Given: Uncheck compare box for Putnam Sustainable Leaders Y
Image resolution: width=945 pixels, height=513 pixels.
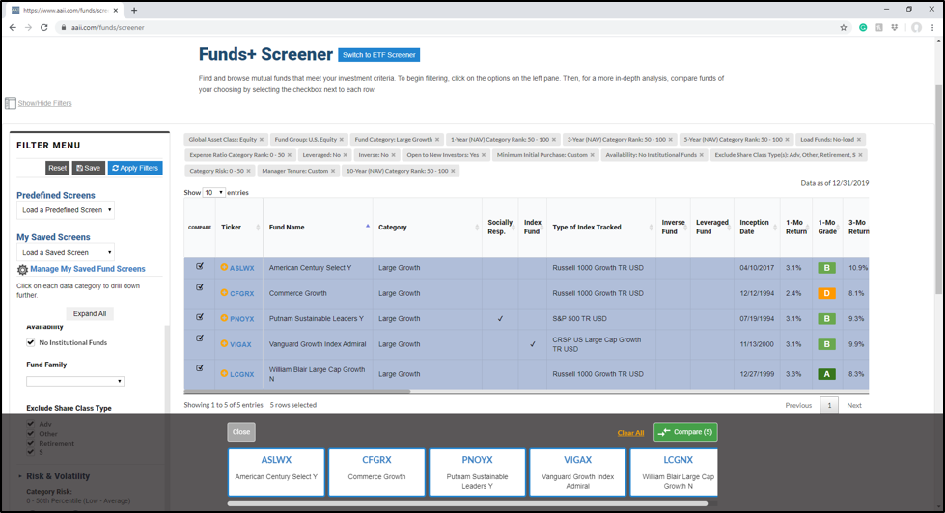Looking at the screenshot, I should point(200,316).
